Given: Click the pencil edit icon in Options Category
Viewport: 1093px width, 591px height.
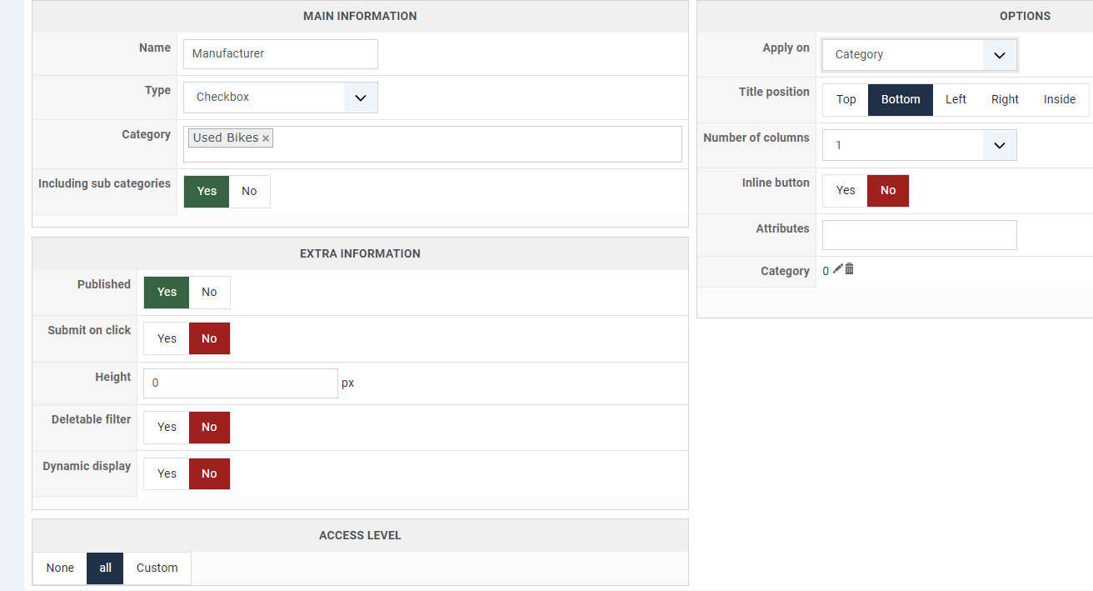Looking at the screenshot, I should point(838,269).
